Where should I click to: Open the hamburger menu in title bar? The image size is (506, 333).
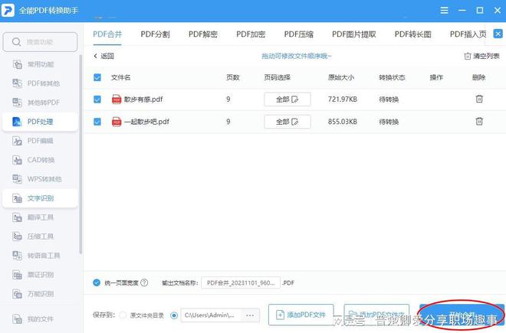pos(444,11)
